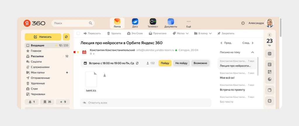Mark message as Прочитано
This screenshot has width=299, height=126.
pos(158,33)
